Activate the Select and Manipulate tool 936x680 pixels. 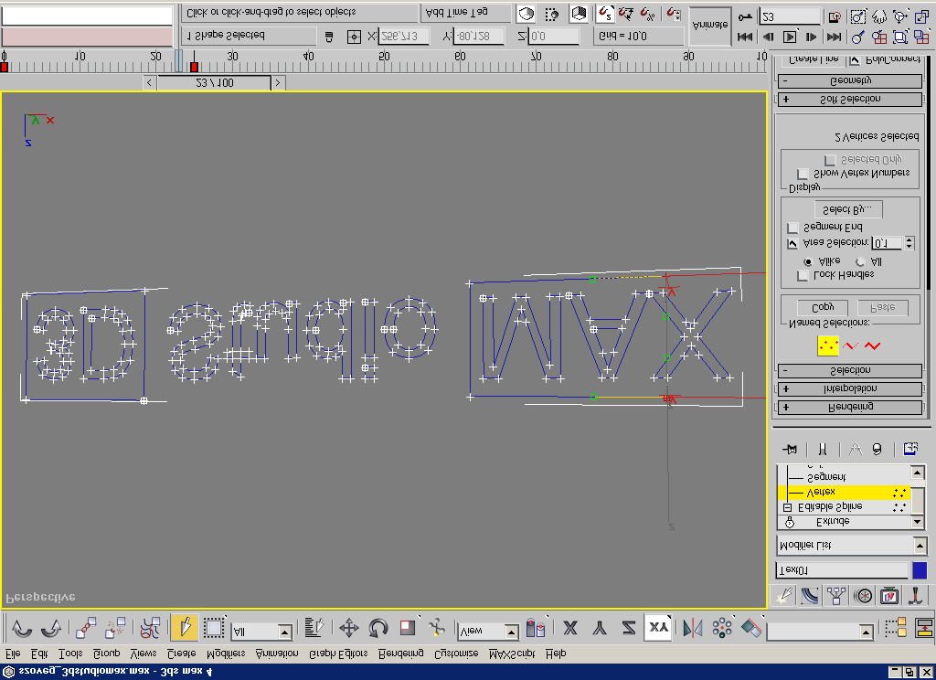click(x=437, y=628)
